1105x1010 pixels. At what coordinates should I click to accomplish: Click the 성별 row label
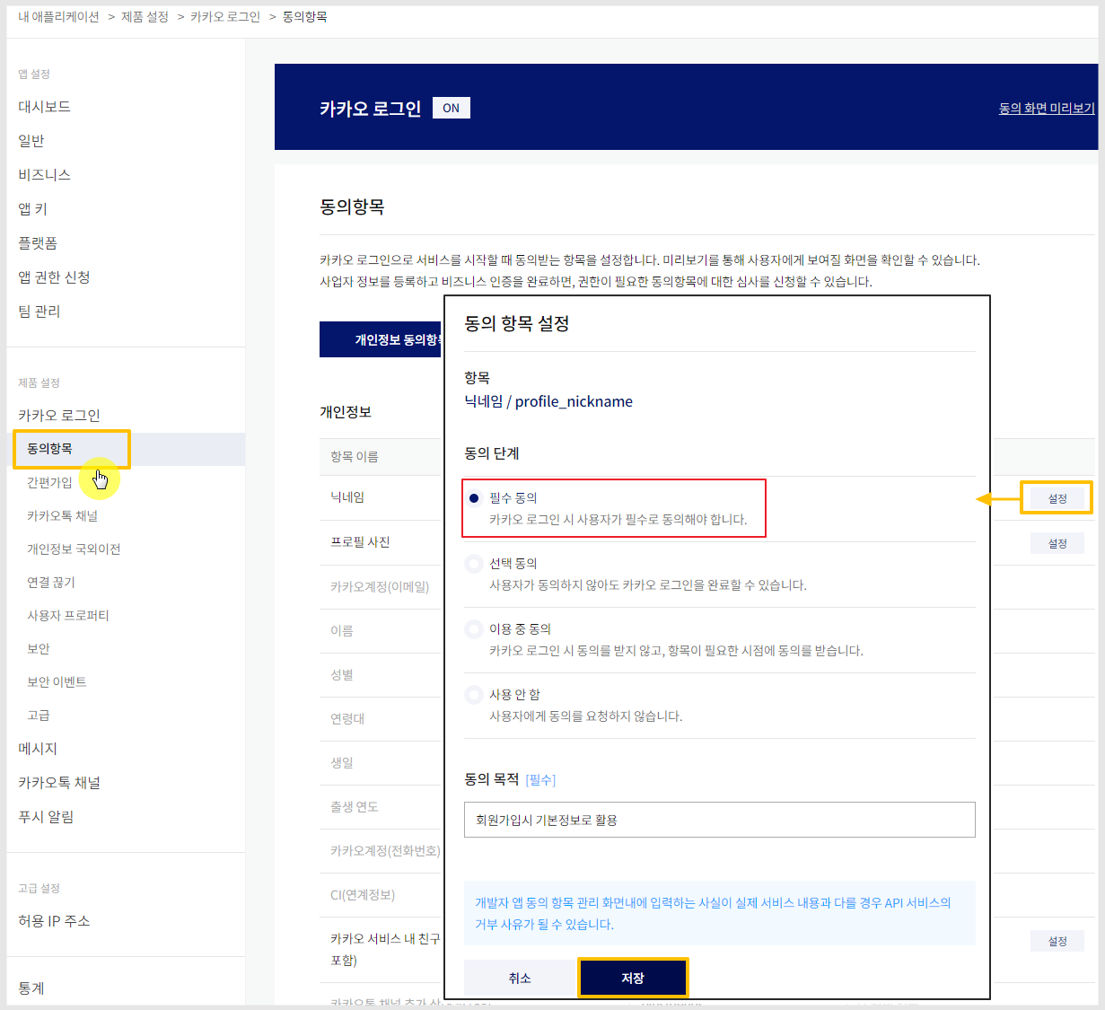(342, 675)
